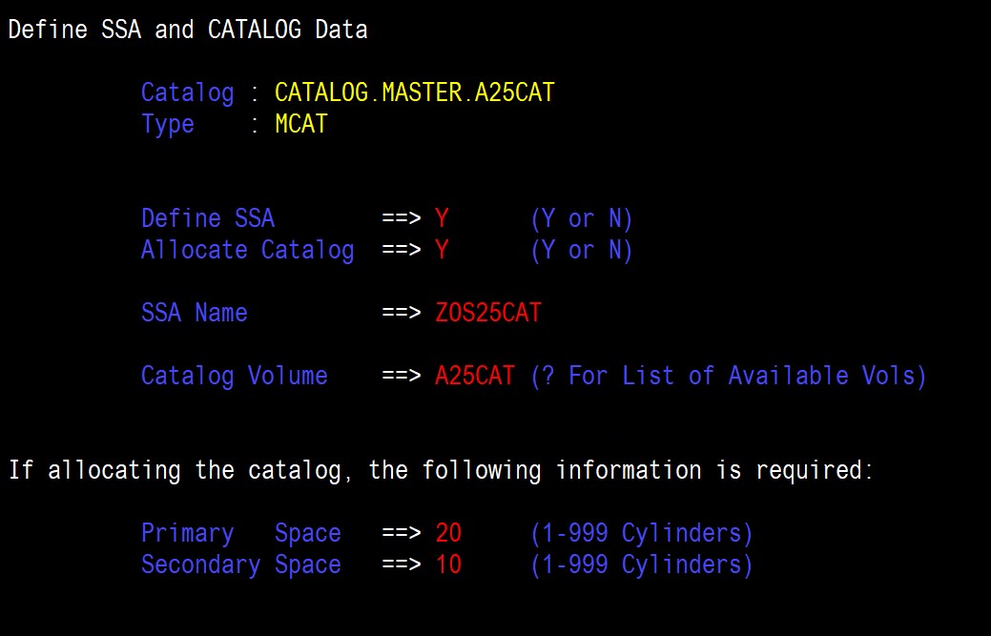Click the "Secondary Space" field label
This screenshot has height=636, width=991.
tap(240, 564)
